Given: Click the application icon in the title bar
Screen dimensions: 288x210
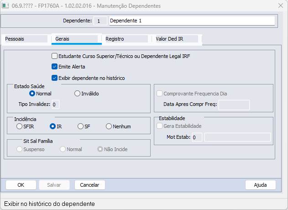Looking at the screenshot, I should (5, 5).
